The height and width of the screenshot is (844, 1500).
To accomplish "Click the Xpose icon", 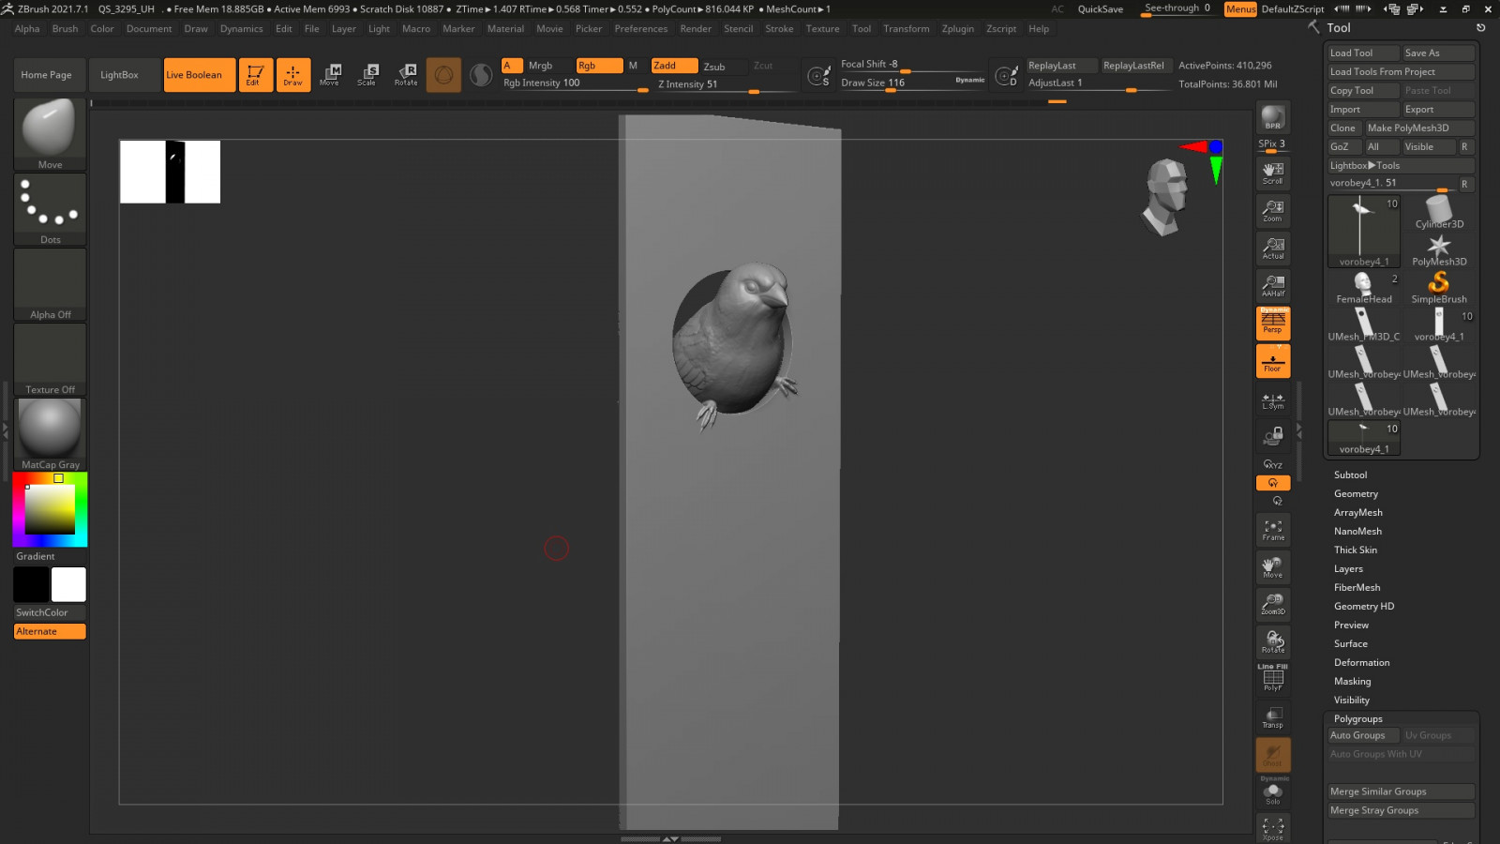I will (1273, 828).
